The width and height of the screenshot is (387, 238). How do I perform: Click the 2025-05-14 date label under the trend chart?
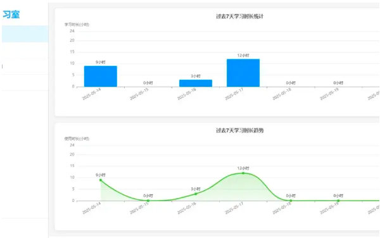click(x=92, y=208)
